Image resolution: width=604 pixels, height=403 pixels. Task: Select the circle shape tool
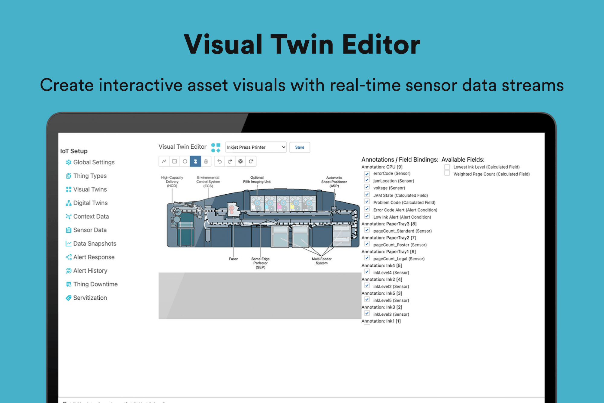[185, 161]
